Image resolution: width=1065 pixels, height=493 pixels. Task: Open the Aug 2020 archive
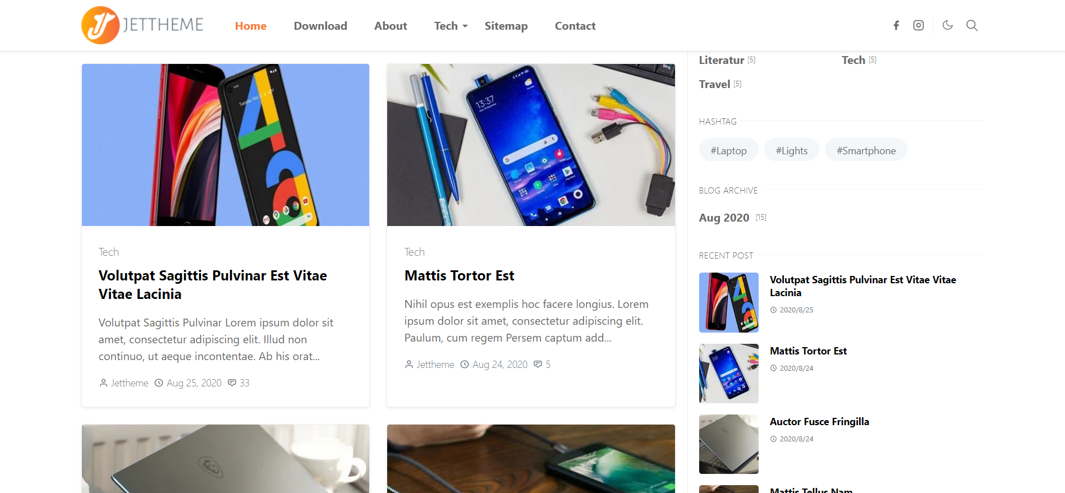tap(724, 218)
